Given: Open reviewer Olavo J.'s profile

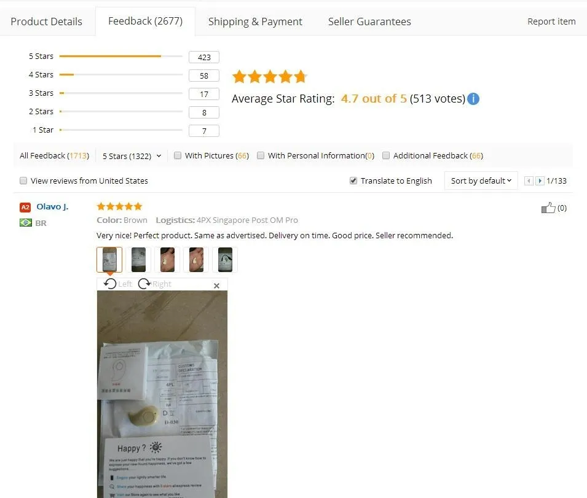Looking at the screenshot, I should 52,207.
